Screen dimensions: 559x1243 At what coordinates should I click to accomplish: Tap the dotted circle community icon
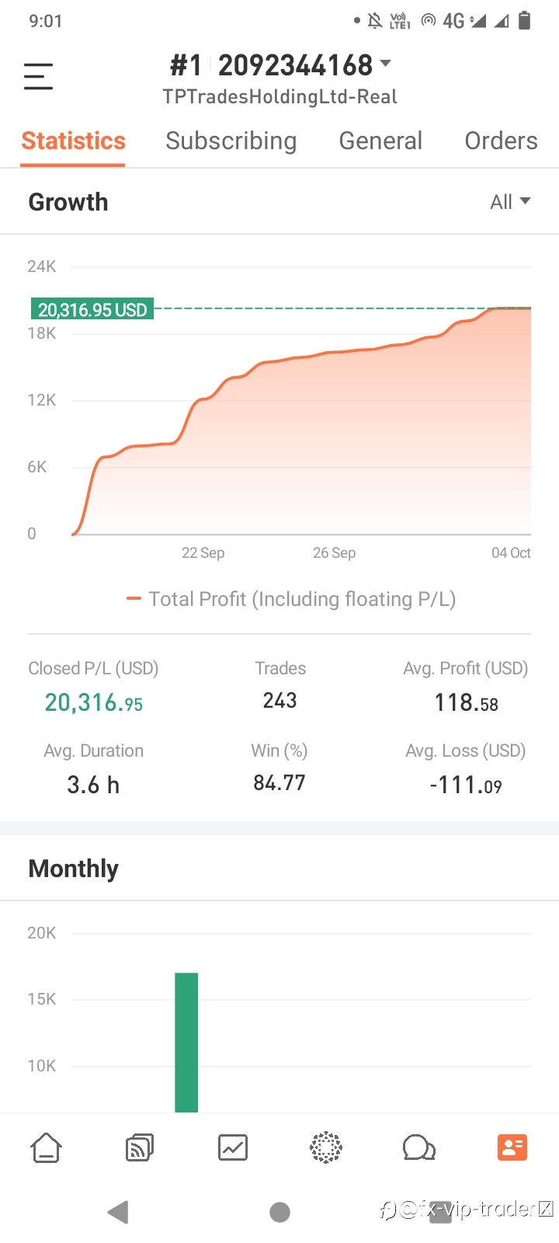(x=326, y=1147)
